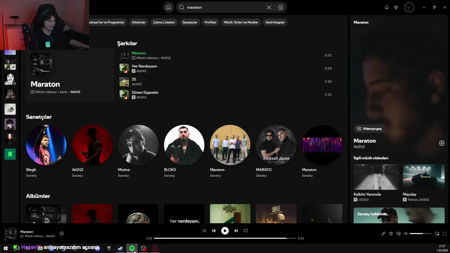The image size is (450, 253).
Task: Open the Ati242 artist profile image
Action: point(92,145)
